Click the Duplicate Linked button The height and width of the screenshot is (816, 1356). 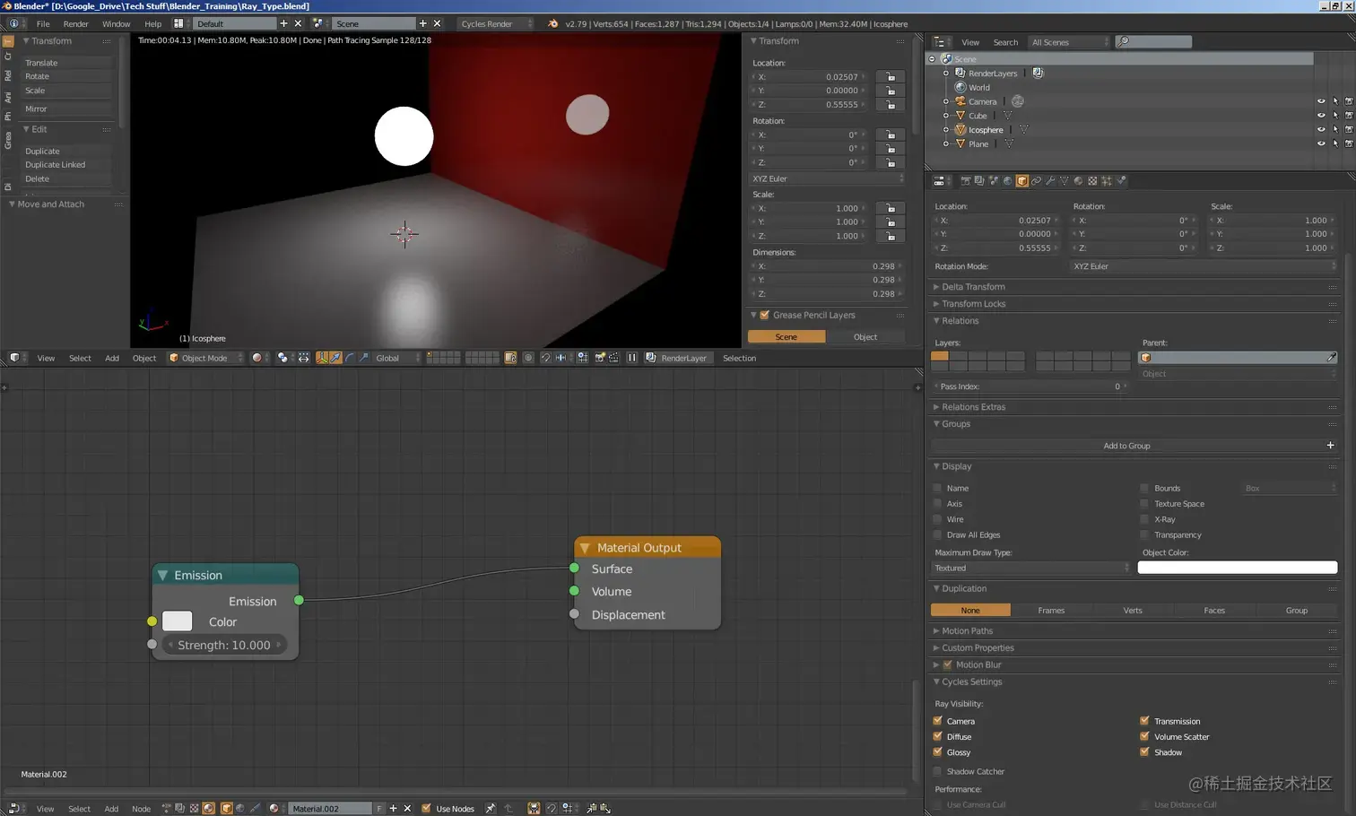pos(56,165)
